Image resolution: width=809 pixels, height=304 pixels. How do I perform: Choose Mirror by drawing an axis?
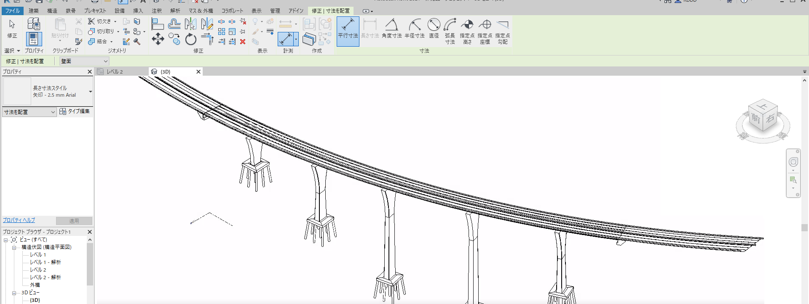click(207, 24)
